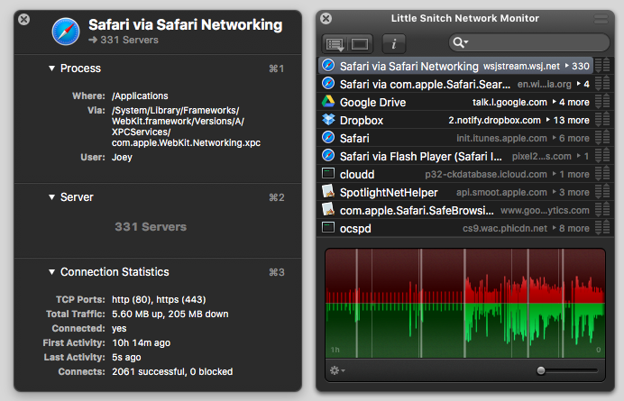The image size is (624, 401).
Task: Click the traffic history graph
Action: pyautogui.click(x=465, y=303)
